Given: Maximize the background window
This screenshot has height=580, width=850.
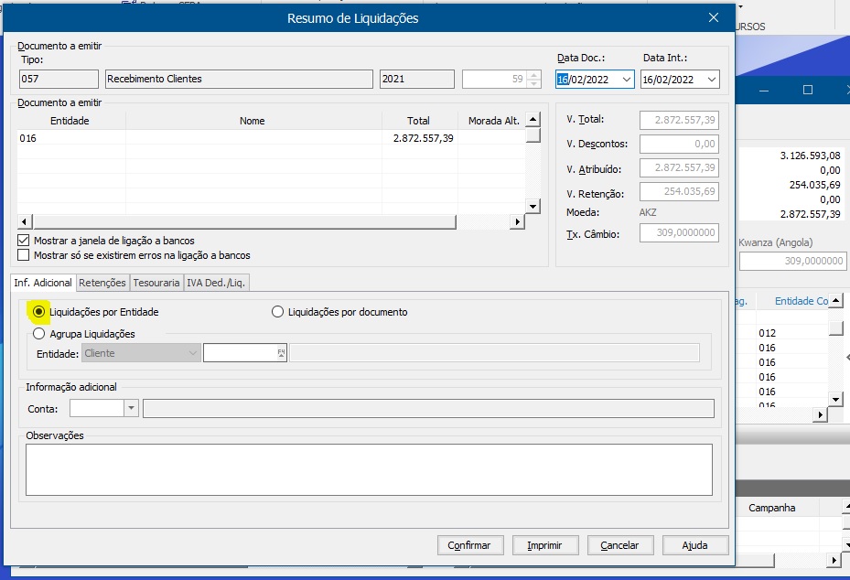Looking at the screenshot, I should tap(808, 90).
